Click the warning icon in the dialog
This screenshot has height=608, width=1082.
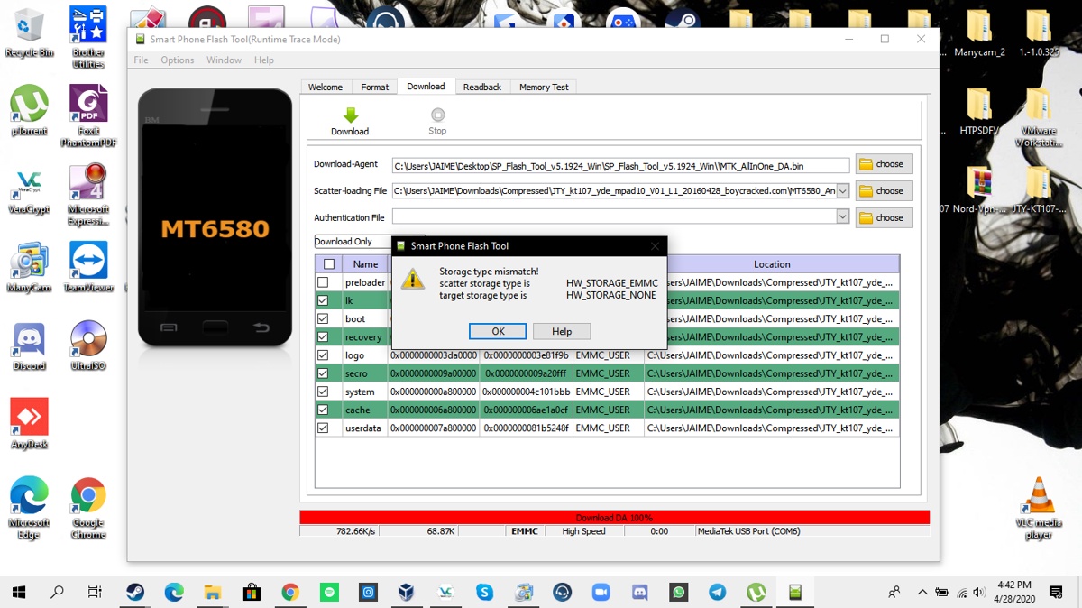pos(412,278)
